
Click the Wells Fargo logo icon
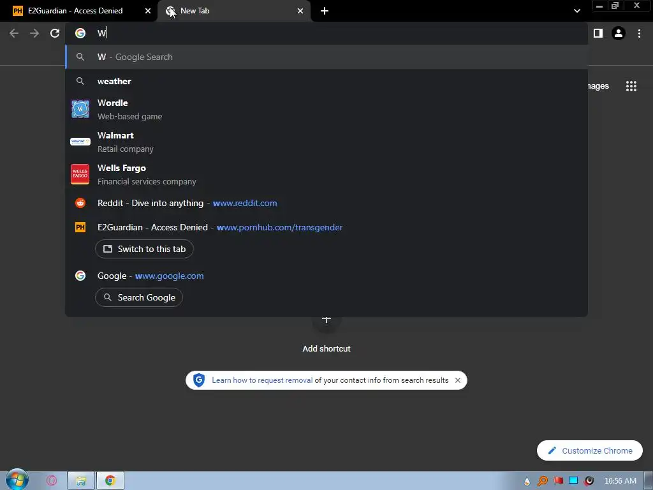pos(80,174)
